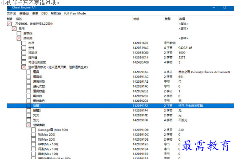
Task: Tick the 道具 row checkbox
Action: coord(29,72)
